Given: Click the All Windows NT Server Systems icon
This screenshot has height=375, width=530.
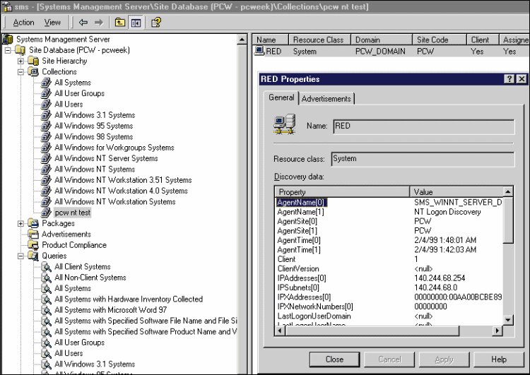Looking at the screenshot, I should click(46, 158).
